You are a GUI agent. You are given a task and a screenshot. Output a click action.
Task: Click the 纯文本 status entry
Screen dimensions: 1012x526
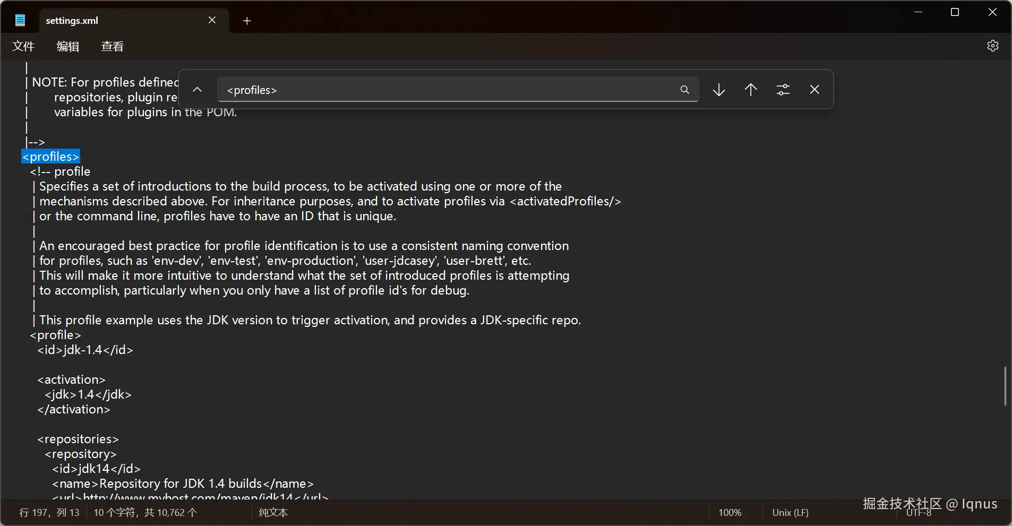[x=273, y=513]
